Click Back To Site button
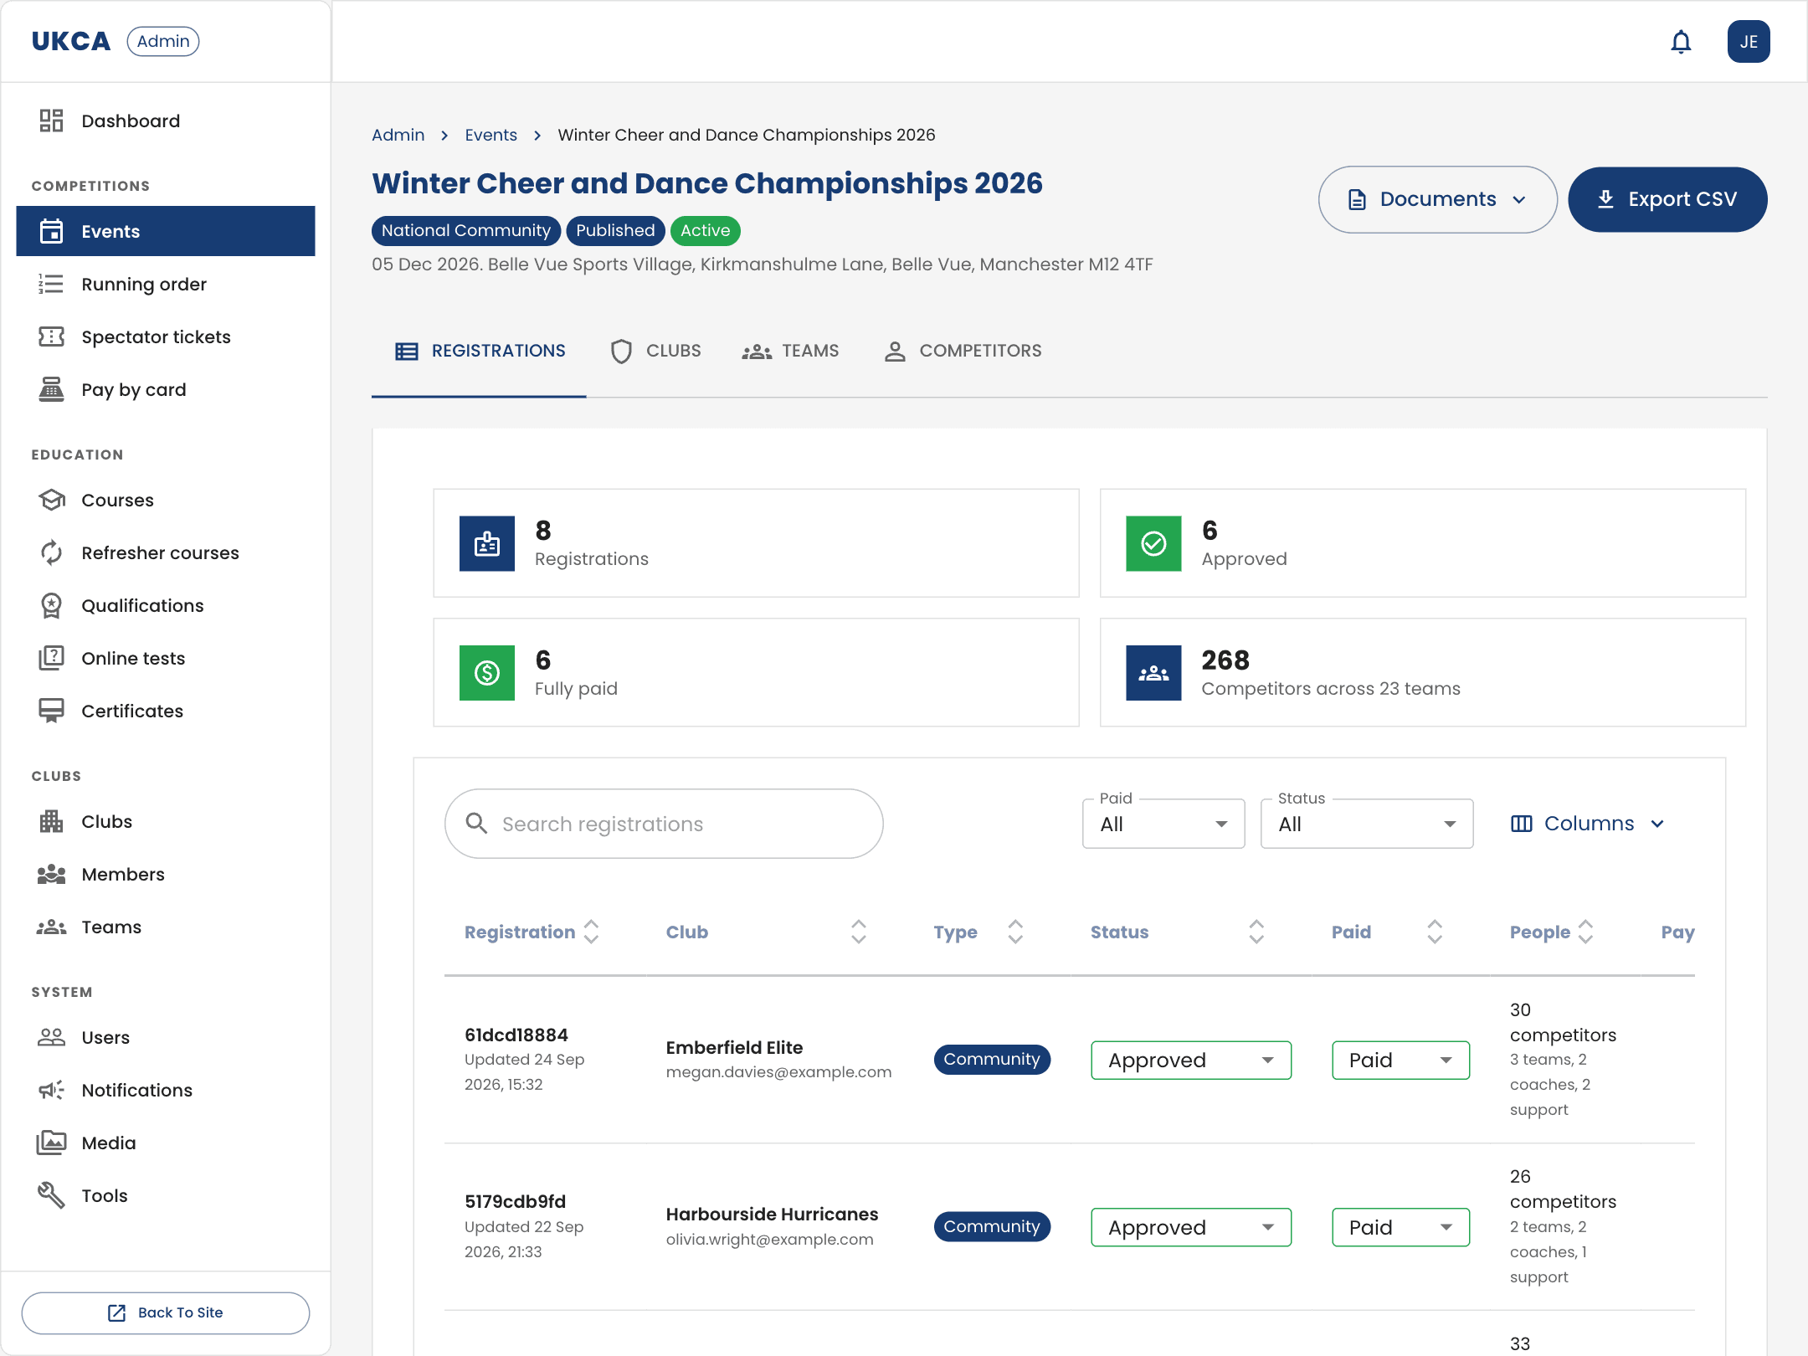This screenshot has height=1356, width=1808. click(166, 1312)
